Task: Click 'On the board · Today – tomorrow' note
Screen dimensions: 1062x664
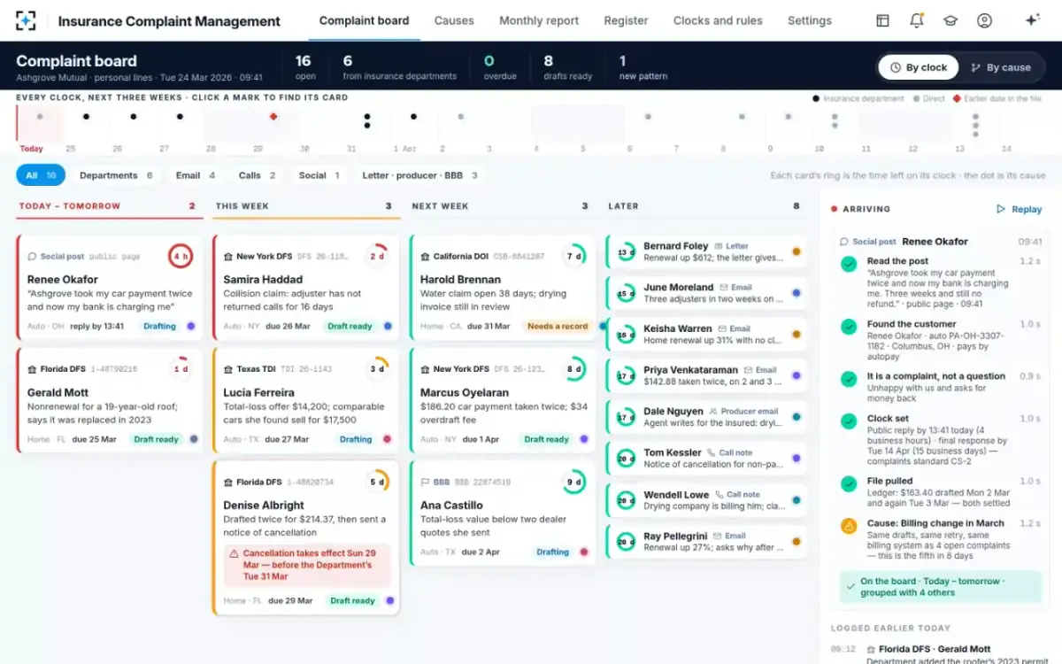Action: click(941, 587)
